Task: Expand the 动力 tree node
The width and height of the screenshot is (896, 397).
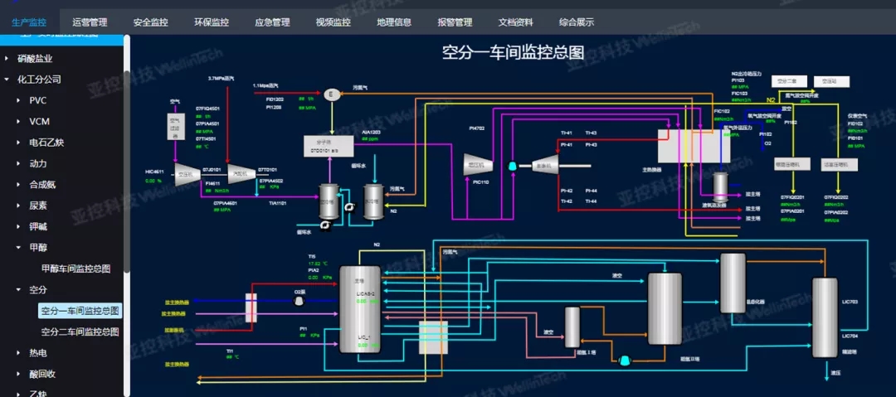Action: coord(18,163)
